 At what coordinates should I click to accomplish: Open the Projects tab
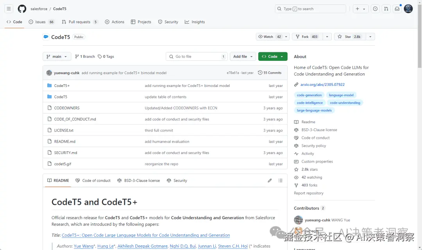click(141, 22)
